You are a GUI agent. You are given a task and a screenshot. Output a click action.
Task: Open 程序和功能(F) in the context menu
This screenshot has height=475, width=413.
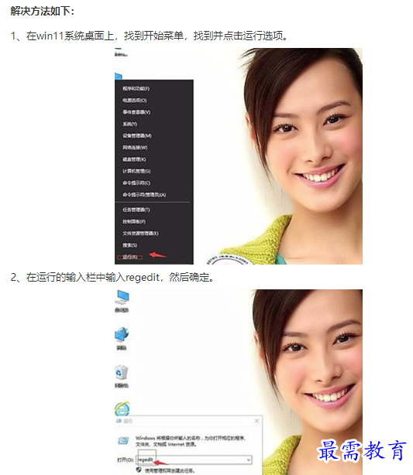(136, 88)
